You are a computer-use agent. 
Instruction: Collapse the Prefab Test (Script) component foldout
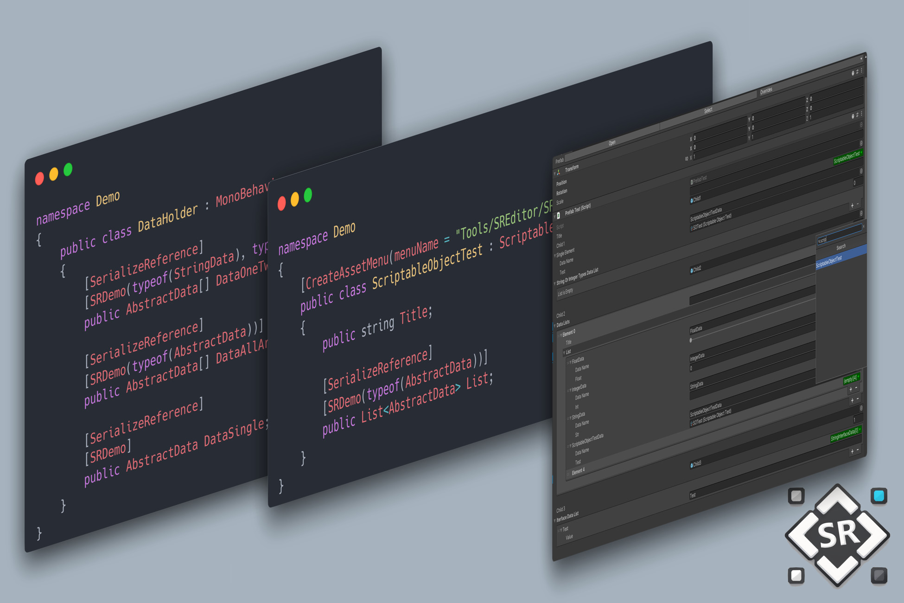554,217
